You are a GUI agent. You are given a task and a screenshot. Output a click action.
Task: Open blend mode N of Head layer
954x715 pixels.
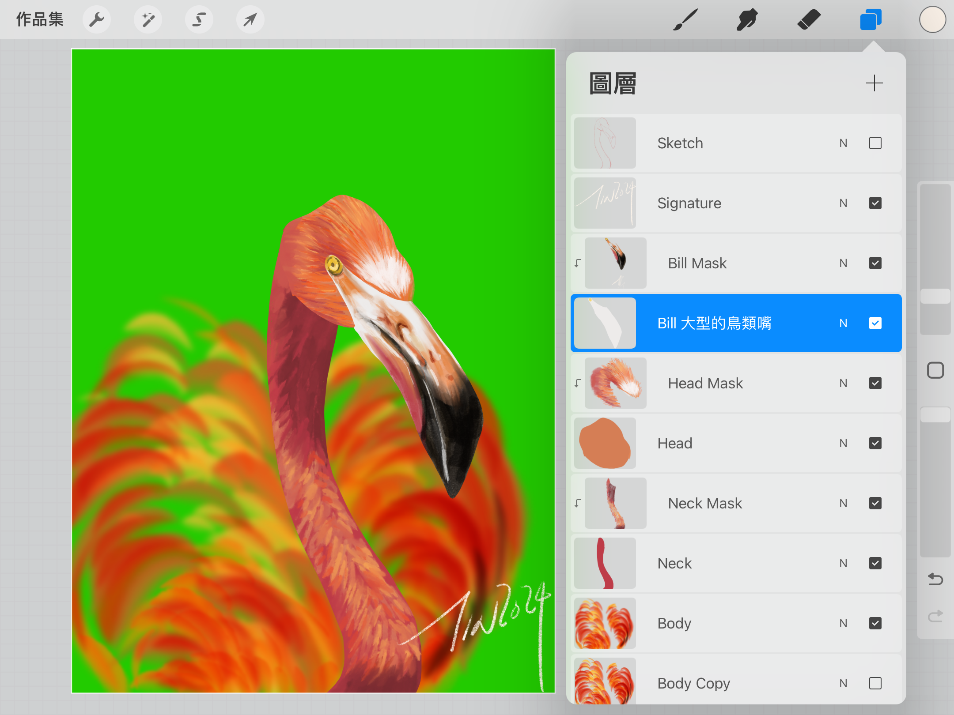[843, 443]
